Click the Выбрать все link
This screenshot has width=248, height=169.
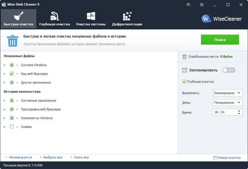click(53, 157)
